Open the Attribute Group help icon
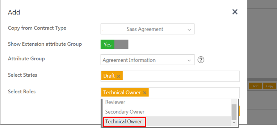The height and width of the screenshot is (132, 277). click(201, 60)
